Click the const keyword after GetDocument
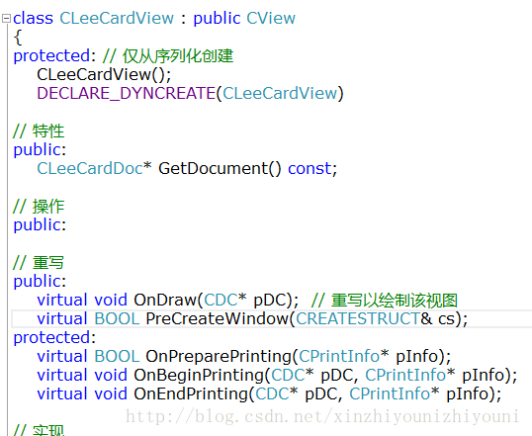The image size is (532, 436). (310, 169)
